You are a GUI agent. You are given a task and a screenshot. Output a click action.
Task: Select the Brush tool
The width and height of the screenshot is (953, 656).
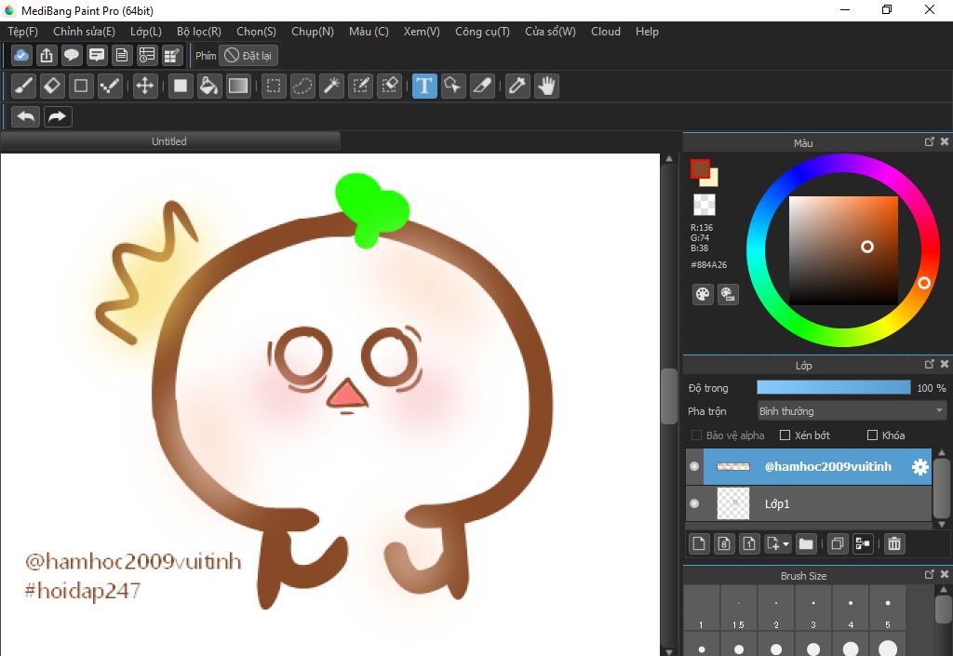23,87
